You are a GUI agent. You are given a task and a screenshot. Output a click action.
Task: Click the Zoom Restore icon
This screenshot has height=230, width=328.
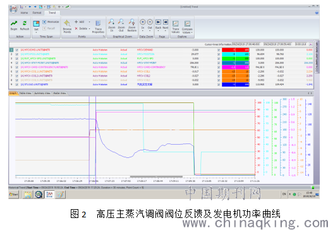pyautogui.click(x=131, y=21)
